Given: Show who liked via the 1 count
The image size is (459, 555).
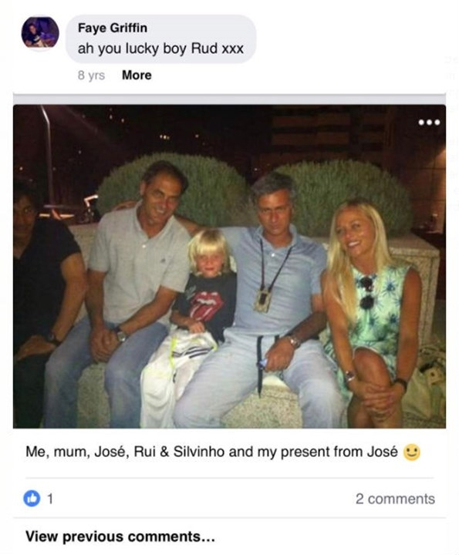Looking at the screenshot, I should (50, 499).
